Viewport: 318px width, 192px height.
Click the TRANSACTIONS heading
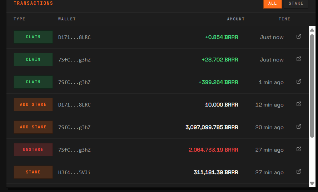pyautogui.click(x=34, y=3)
